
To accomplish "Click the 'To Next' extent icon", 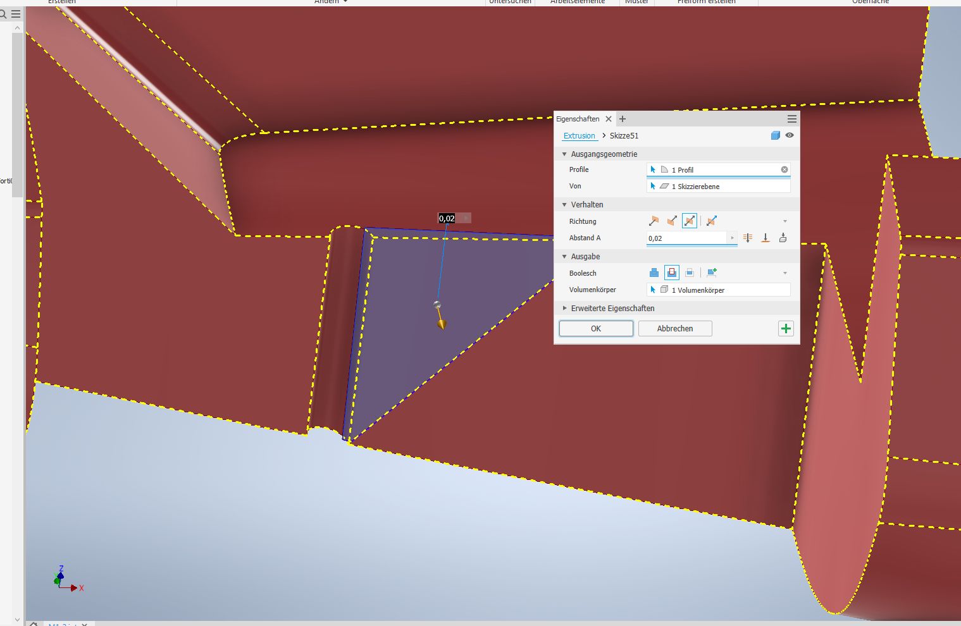I will coord(783,238).
